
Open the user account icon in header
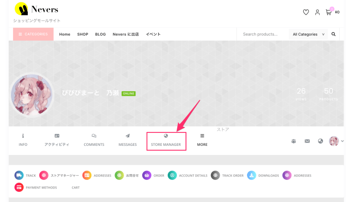pos(317,12)
